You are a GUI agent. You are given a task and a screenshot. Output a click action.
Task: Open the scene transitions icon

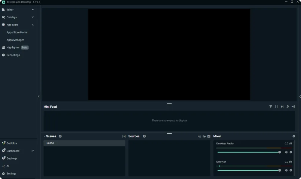pyautogui.click(x=124, y=136)
